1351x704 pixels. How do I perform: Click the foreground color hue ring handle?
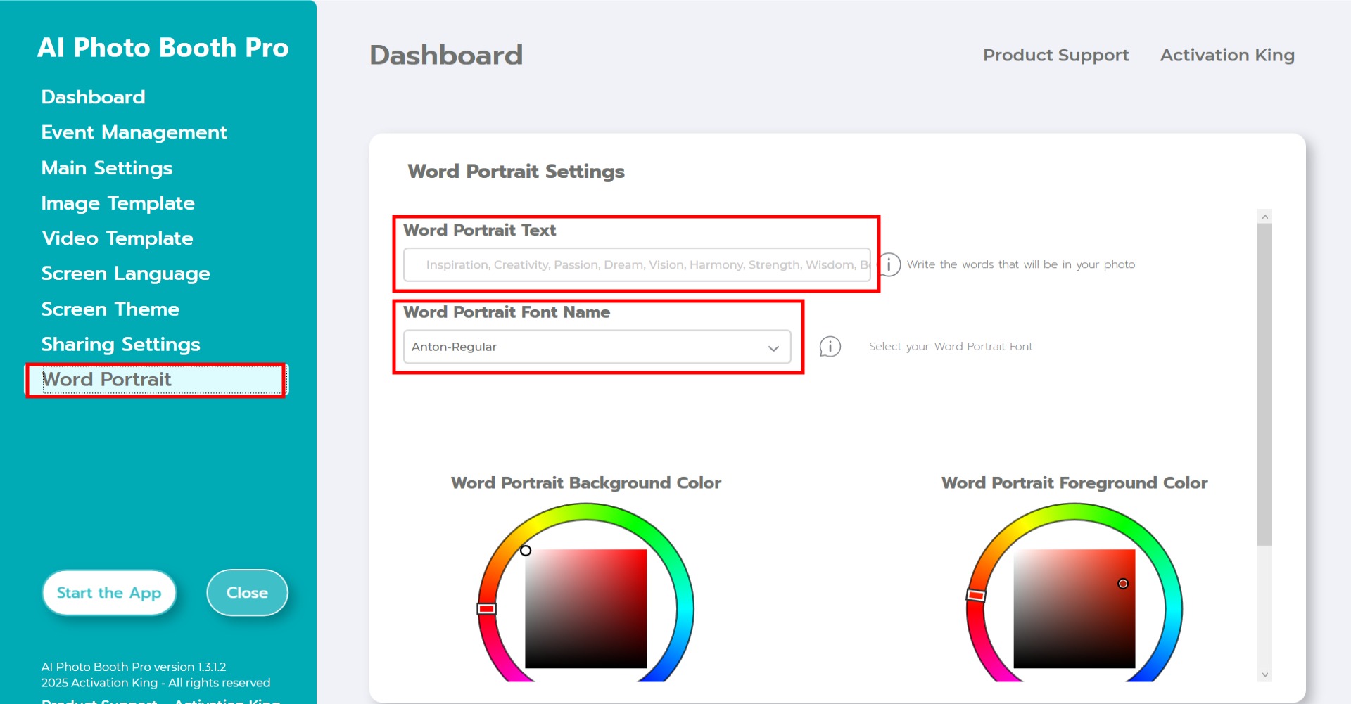pyautogui.click(x=975, y=595)
